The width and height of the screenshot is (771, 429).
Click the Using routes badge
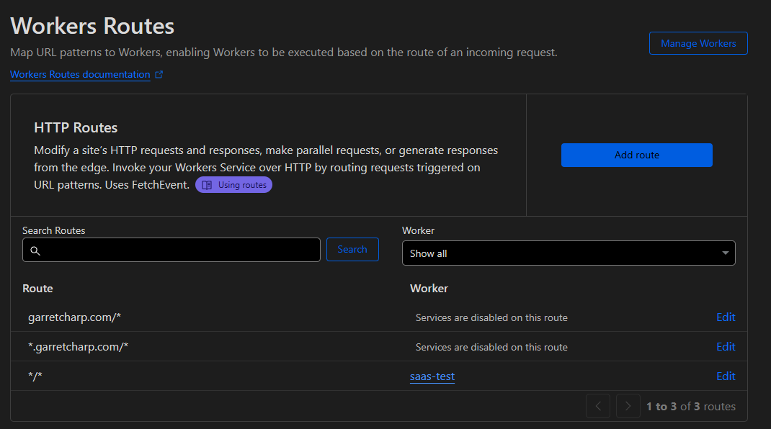[233, 185]
